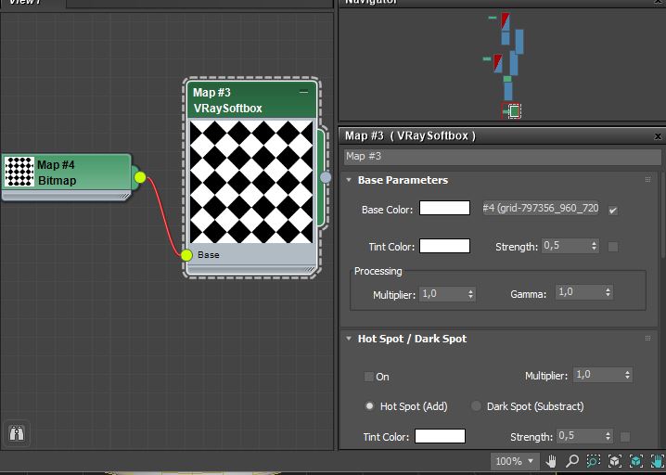Select the Map #4 Bitmap node
666x475 pixels.
pos(65,173)
